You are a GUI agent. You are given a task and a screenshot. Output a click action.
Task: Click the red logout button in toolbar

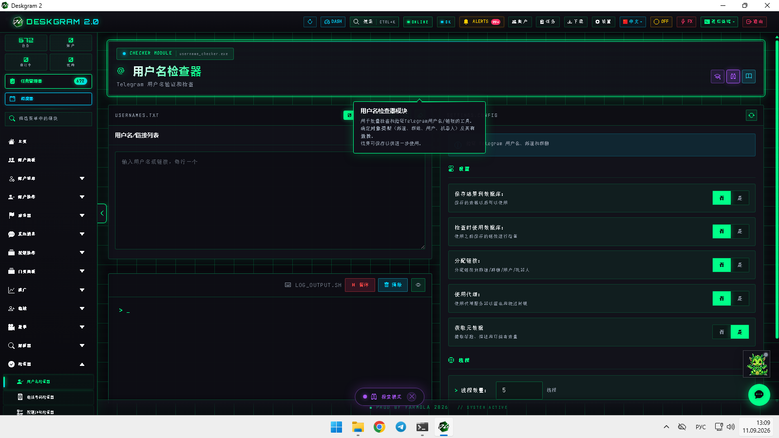755,21
